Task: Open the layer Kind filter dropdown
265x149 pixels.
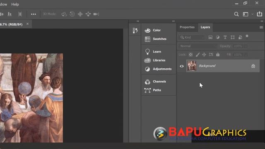Action: pos(192,37)
